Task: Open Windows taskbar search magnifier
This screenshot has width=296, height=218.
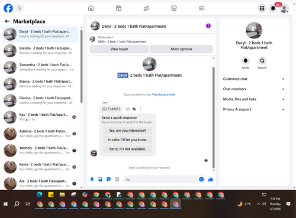Action: 17,204
